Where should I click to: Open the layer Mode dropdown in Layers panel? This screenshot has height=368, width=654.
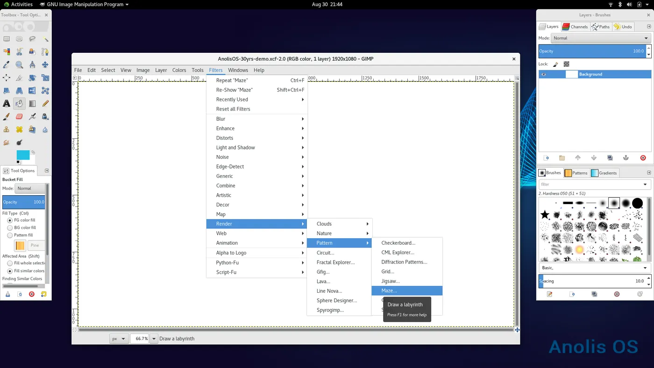(601, 38)
